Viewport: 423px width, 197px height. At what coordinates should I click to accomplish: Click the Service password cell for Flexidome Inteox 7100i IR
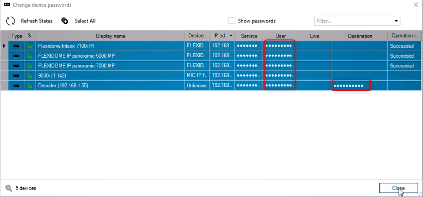249,46
